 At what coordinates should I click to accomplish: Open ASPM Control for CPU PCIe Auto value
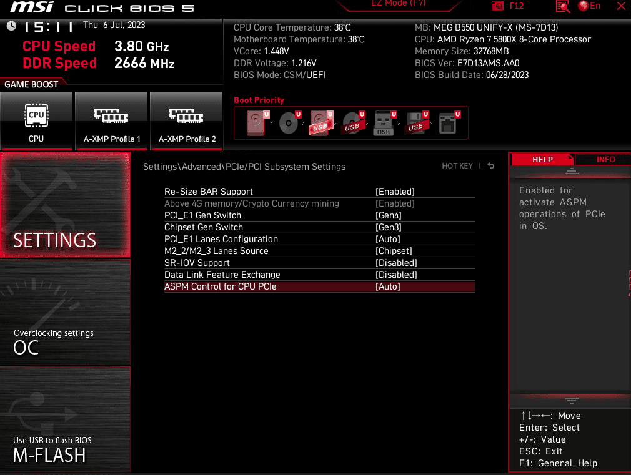pos(388,286)
